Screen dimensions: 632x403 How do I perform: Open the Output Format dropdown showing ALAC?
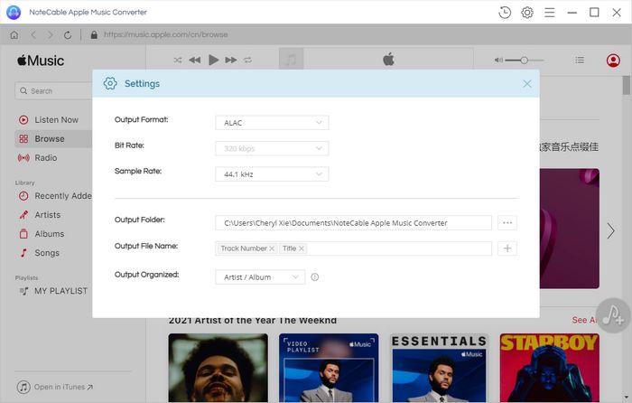click(x=272, y=123)
